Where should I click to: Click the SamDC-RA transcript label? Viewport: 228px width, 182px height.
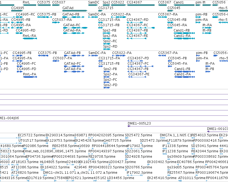pos(97,14)
